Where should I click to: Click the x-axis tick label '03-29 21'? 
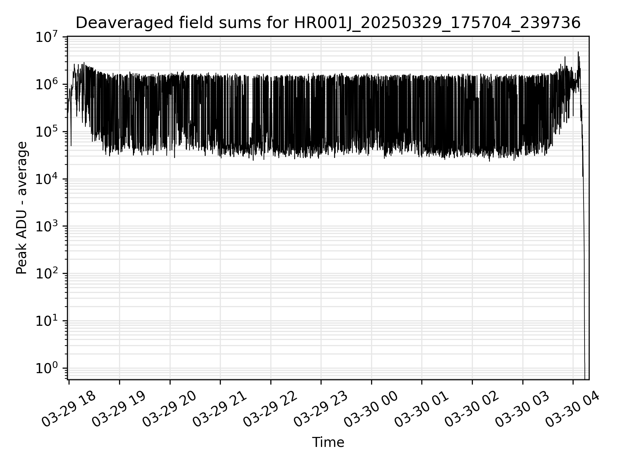[220, 409]
